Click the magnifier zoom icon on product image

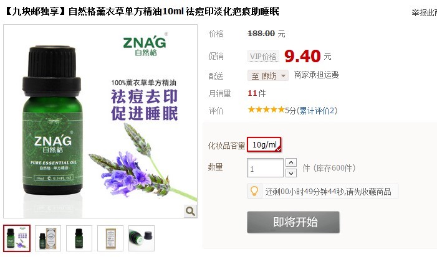190,212
